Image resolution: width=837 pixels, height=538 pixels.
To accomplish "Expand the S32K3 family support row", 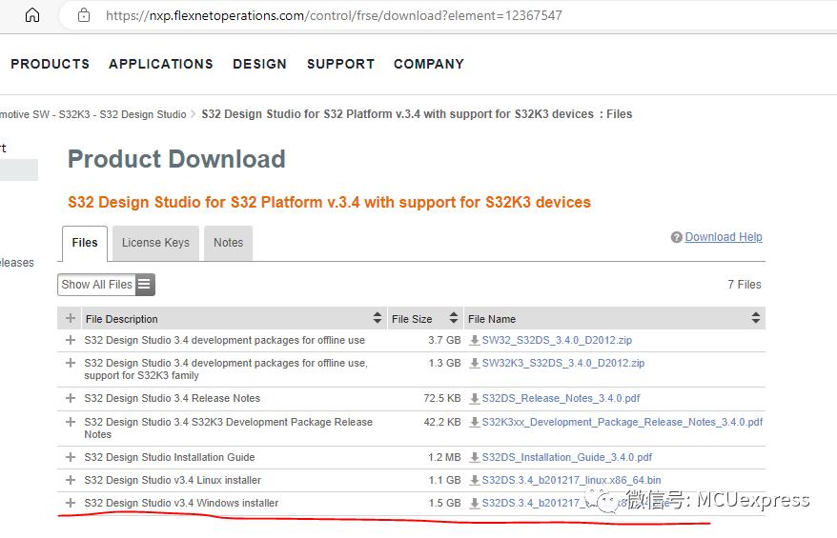I will pos(70,363).
